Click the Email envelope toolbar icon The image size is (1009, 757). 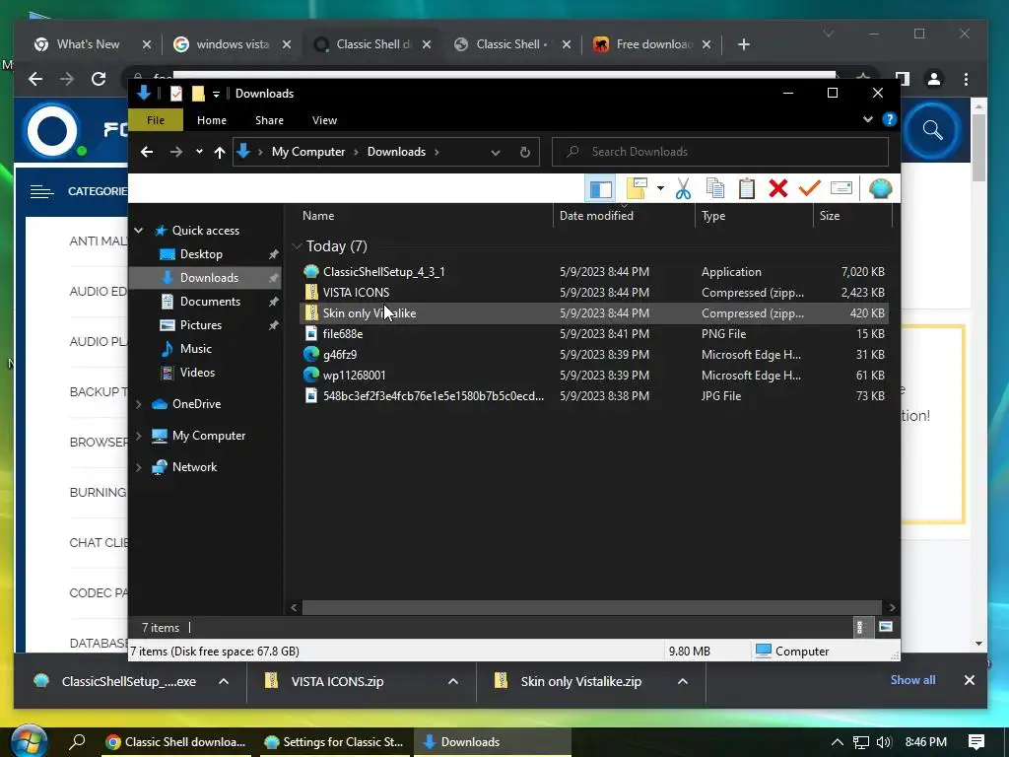point(841,188)
